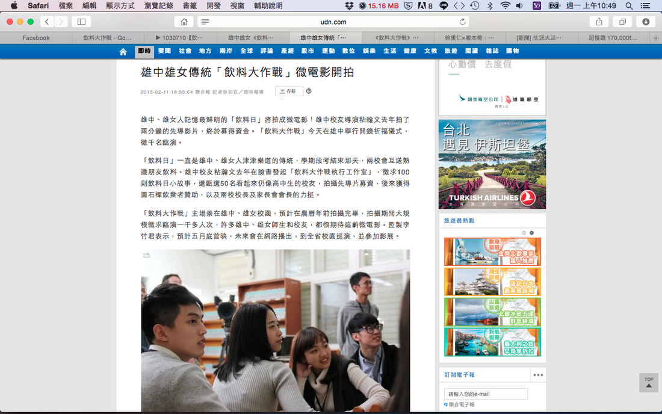Image resolution: width=662 pixels, height=414 pixels.
Task: Click the article photo of students
Action: click(x=275, y=330)
